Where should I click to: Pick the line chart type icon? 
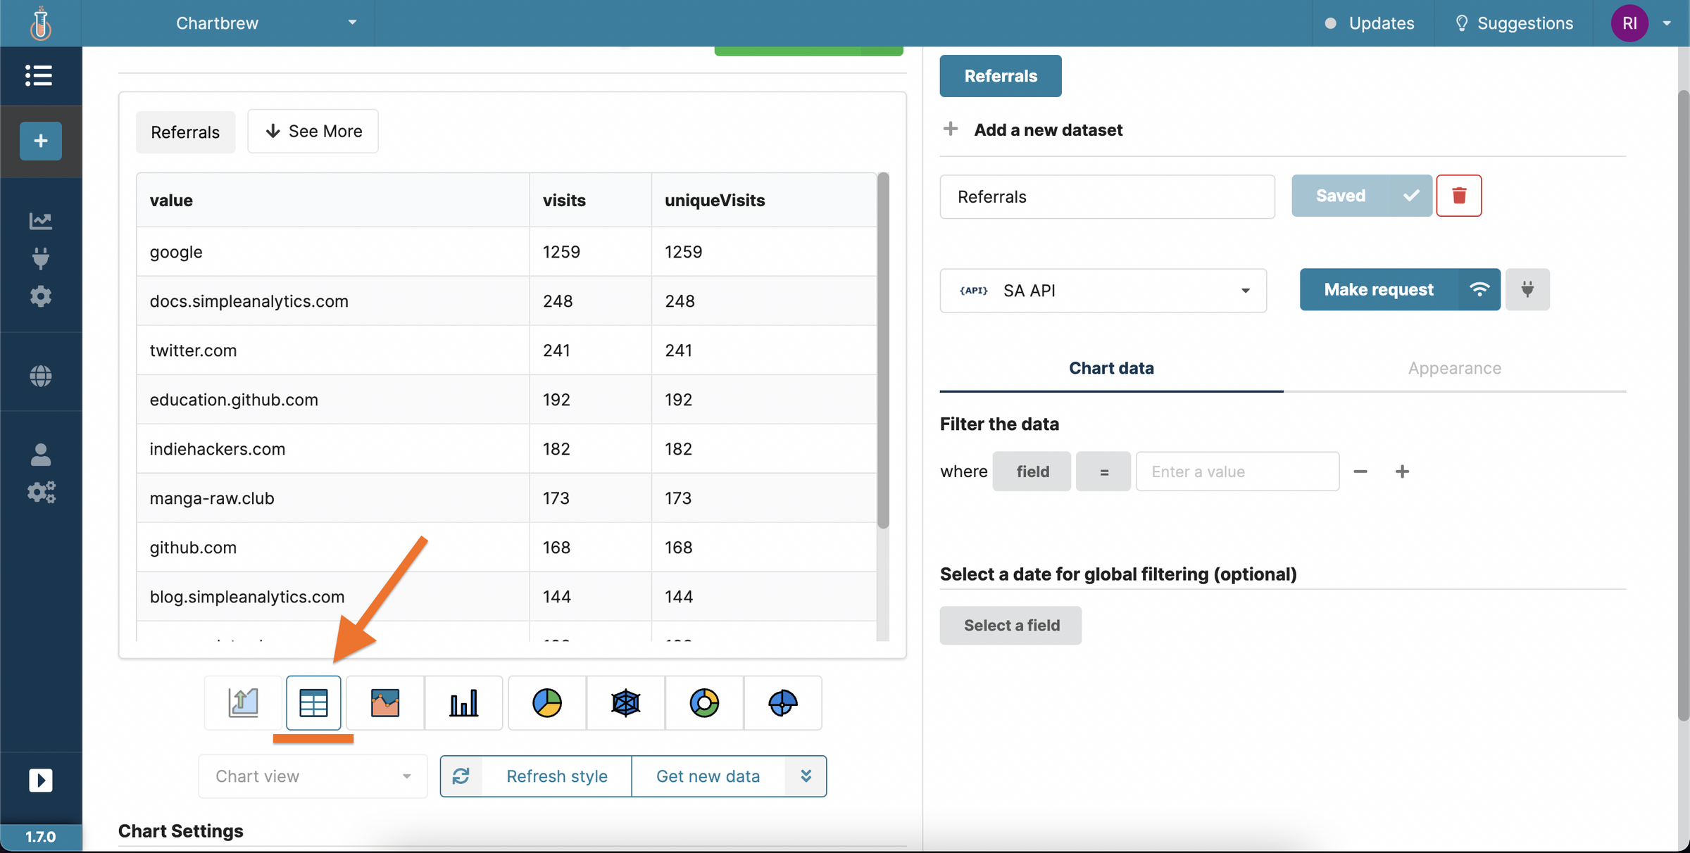pyautogui.click(x=242, y=703)
